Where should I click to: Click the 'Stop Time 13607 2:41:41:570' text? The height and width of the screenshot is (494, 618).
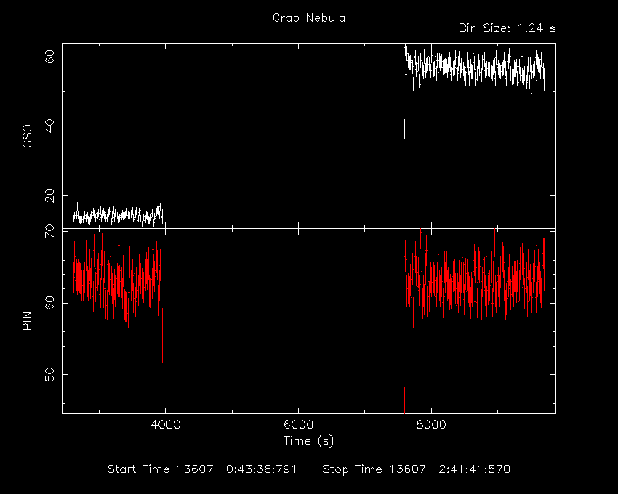tap(416, 469)
